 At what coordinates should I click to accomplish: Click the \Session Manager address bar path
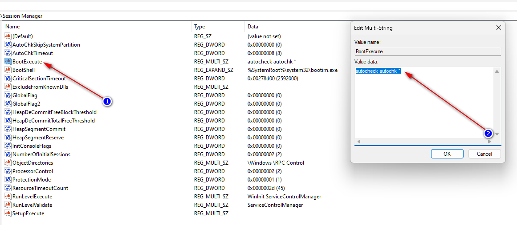pos(21,16)
